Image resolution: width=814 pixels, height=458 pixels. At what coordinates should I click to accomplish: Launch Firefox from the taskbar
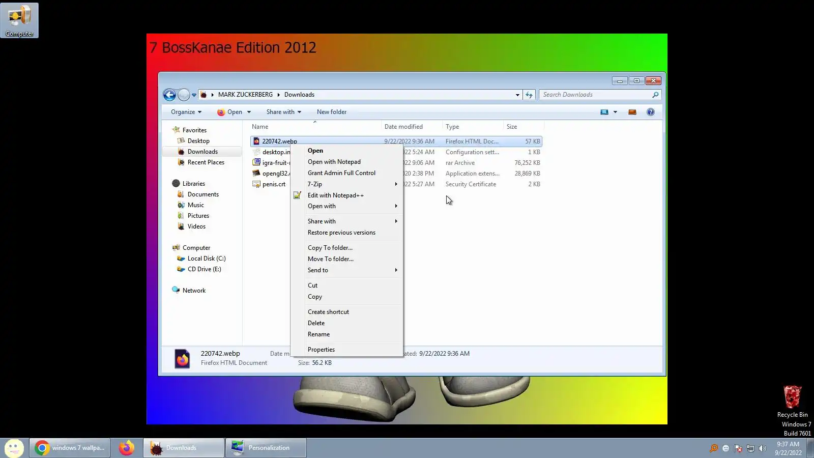pos(126,448)
